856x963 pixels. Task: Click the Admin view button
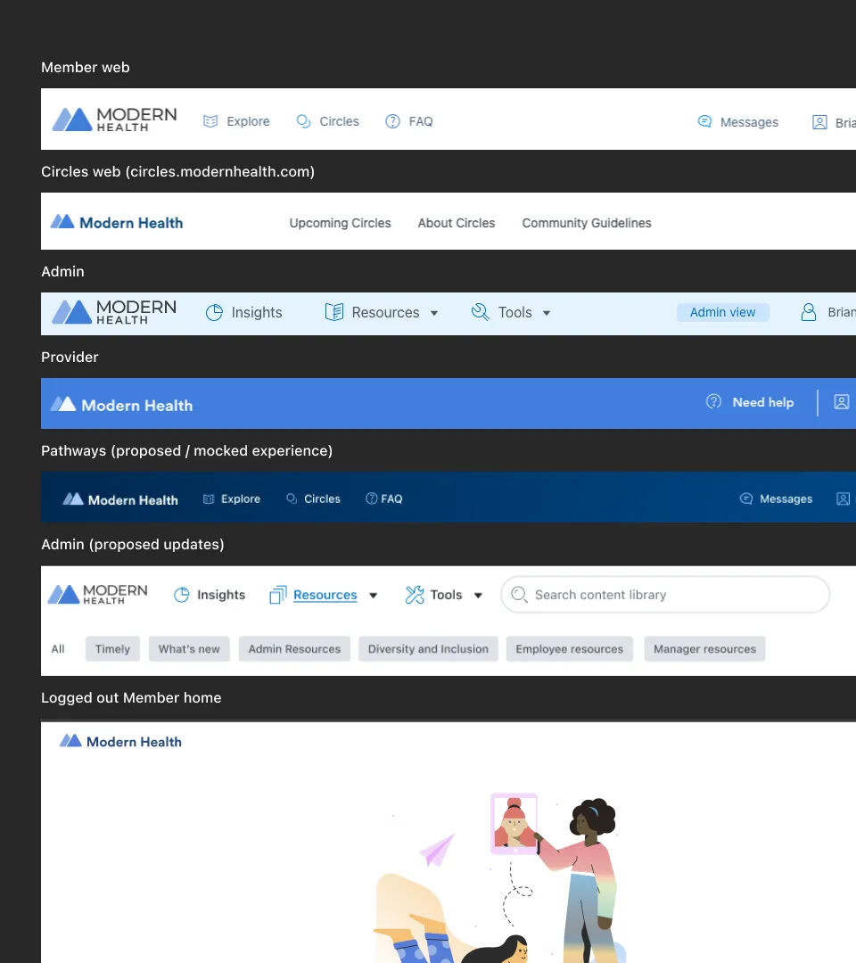click(723, 313)
